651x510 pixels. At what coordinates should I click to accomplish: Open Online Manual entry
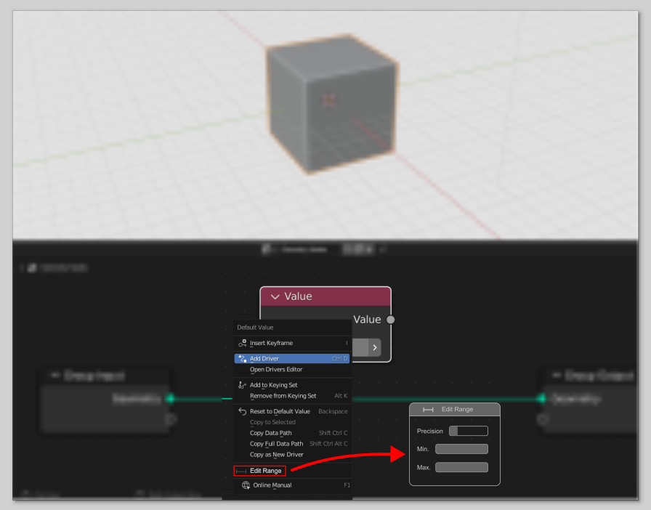292,485
